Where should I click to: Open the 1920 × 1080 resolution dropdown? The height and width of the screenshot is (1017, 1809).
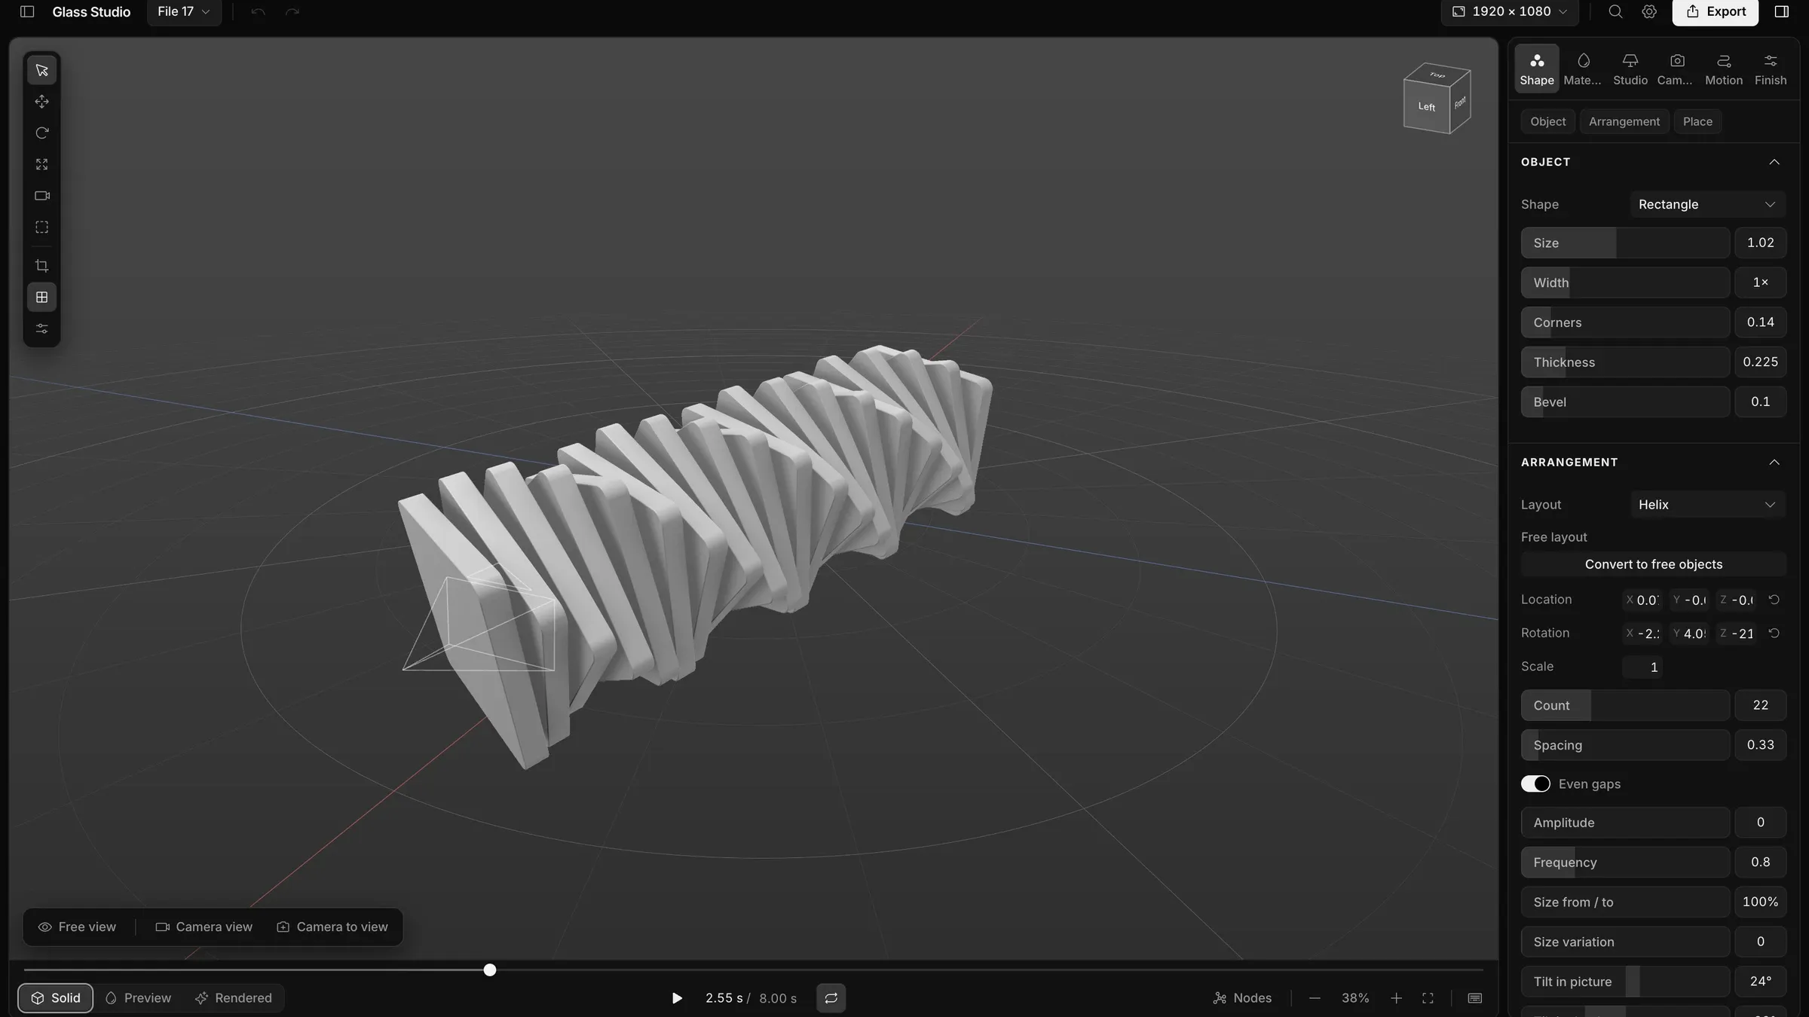pyautogui.click(x=1510, y=11)
